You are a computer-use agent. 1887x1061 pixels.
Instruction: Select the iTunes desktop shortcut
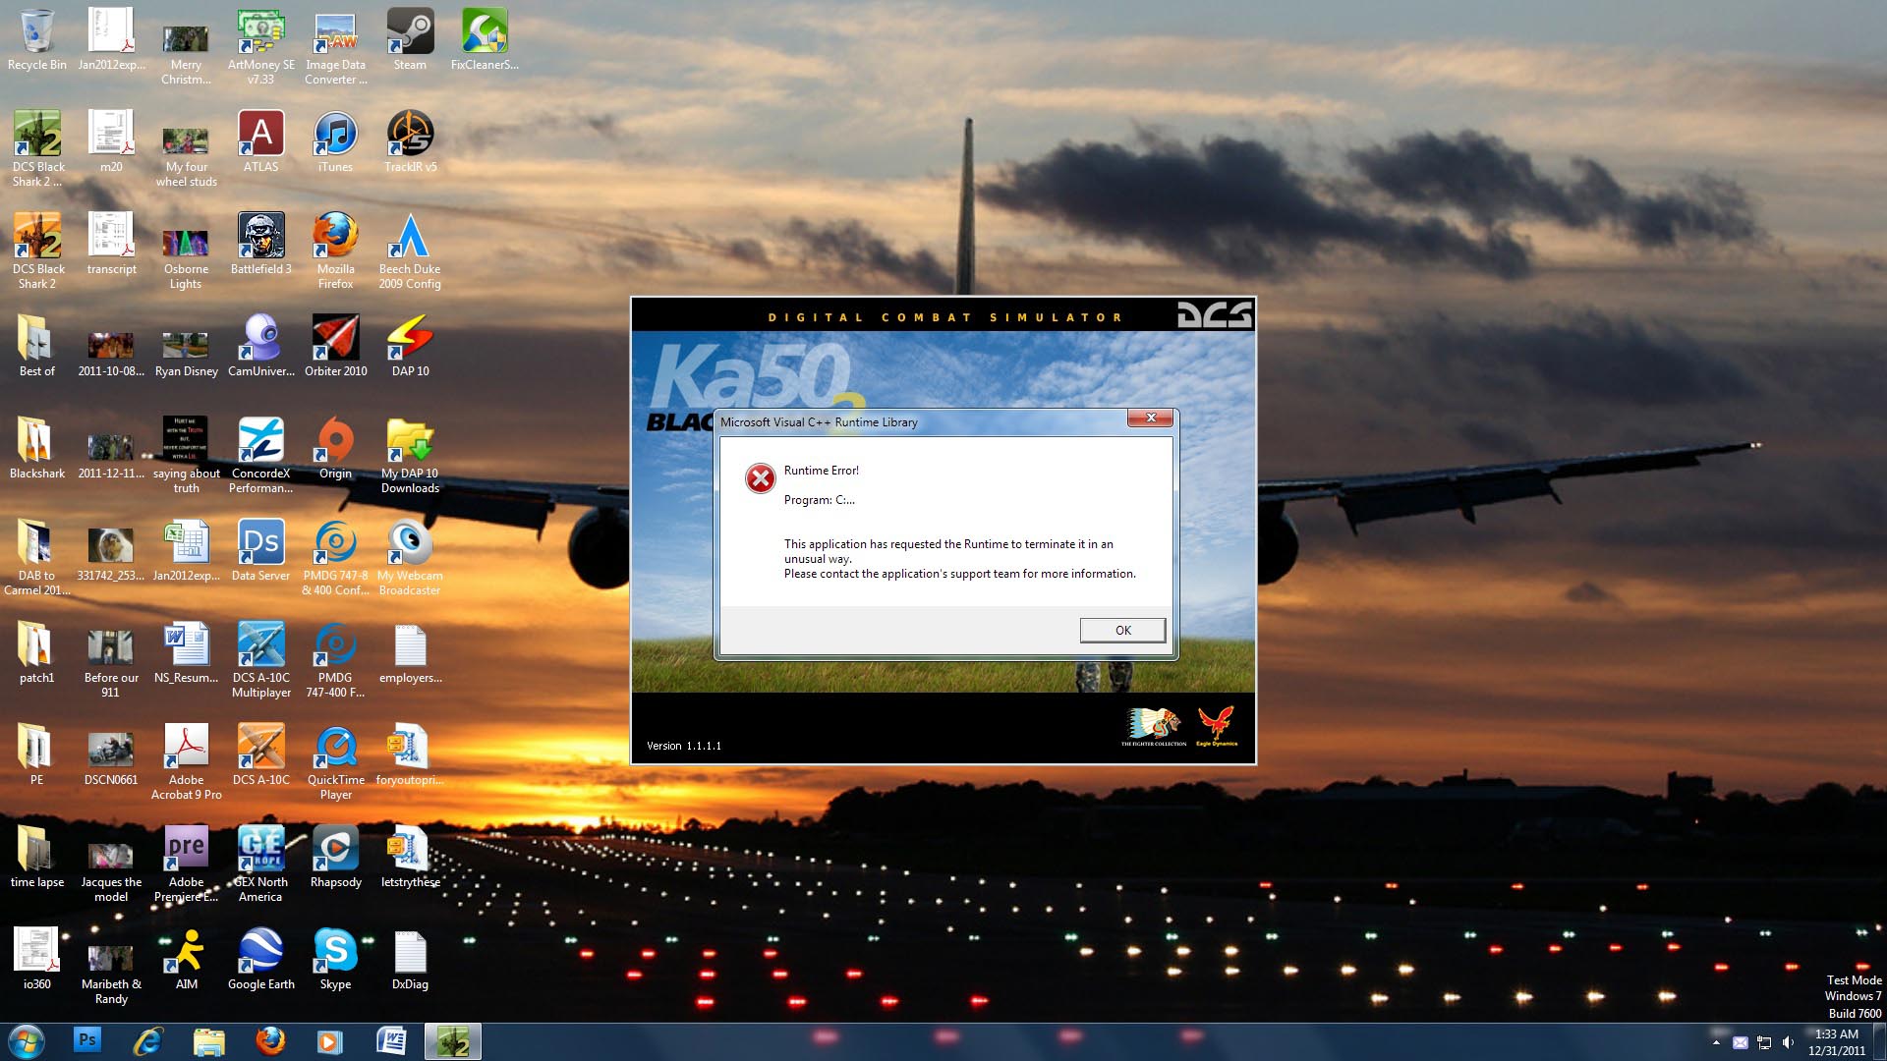(x=335, y=141)
